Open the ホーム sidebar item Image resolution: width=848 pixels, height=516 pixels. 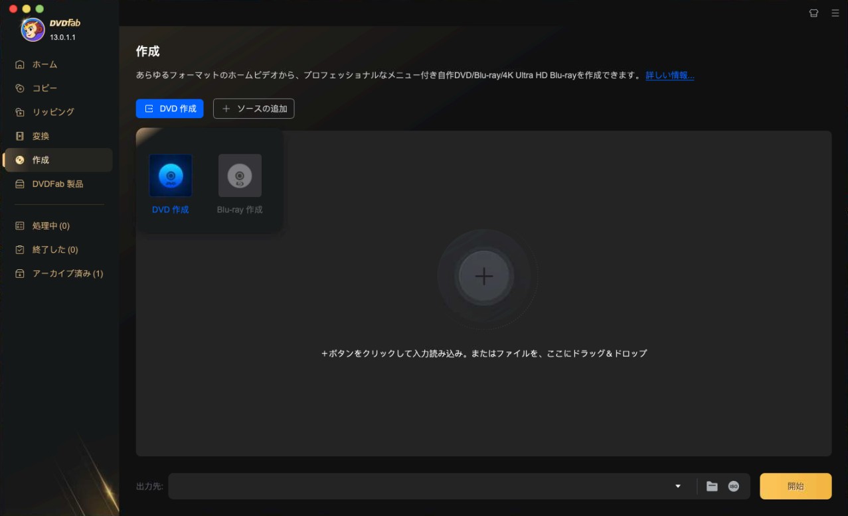[x=58, y=64]
